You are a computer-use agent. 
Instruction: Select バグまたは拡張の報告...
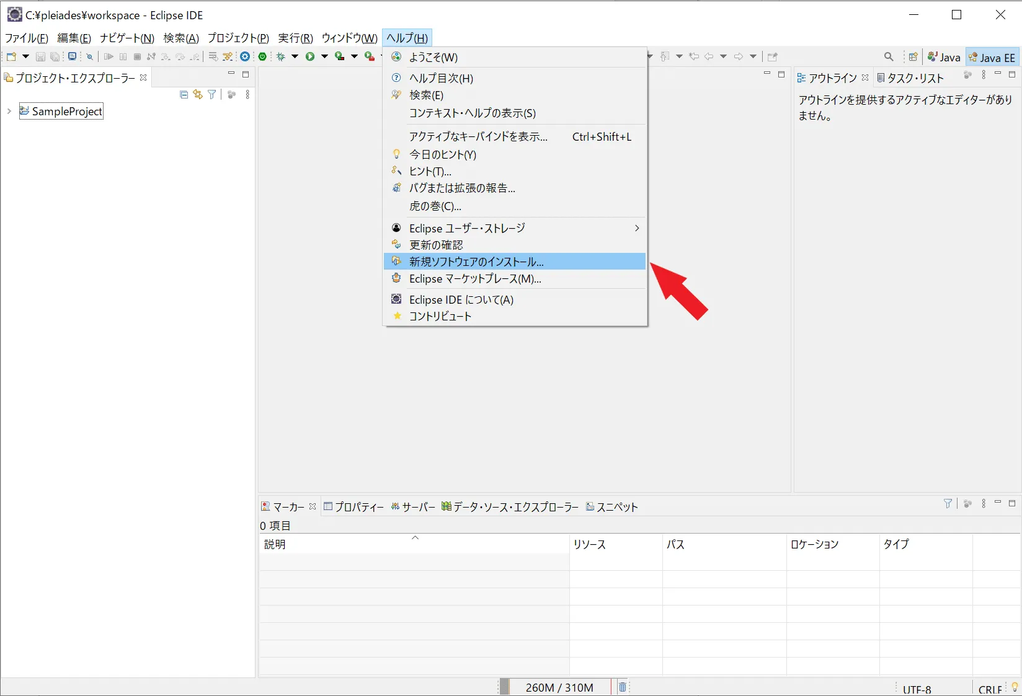pos(515,188)
